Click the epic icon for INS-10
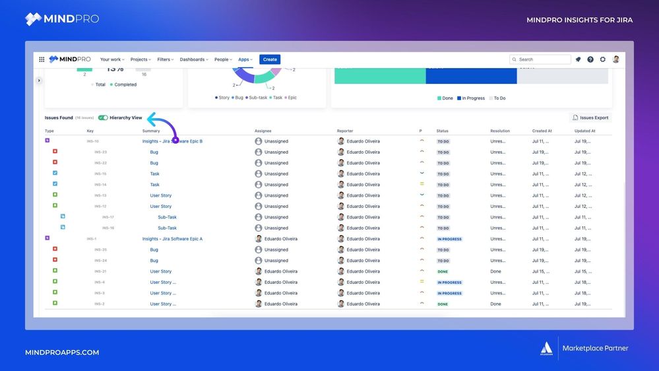Image resolution: width=659 pixels, height=371 pixels. click(x=47, y=141)
